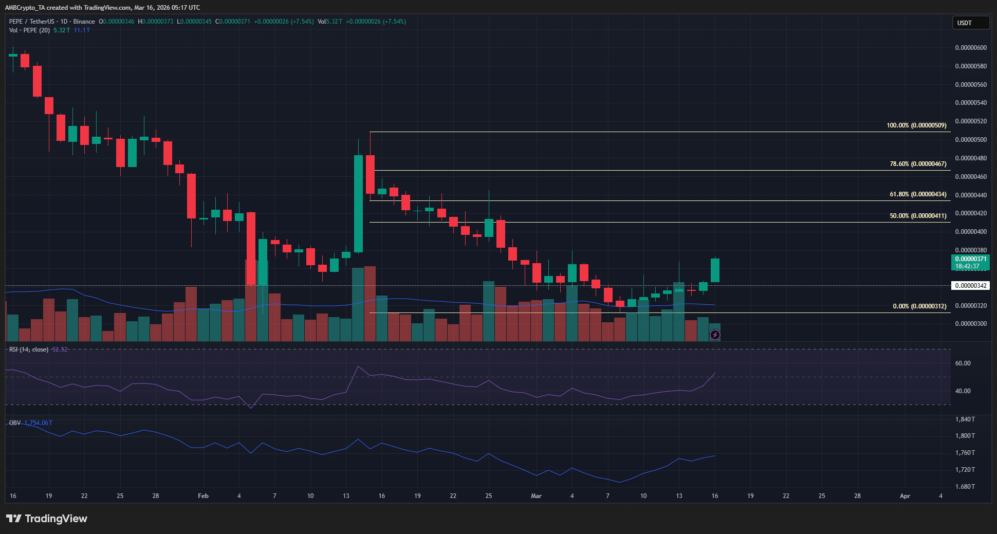This screenshot has height=534, width=997.
Task: Click the Mar marker on the time axis
Action: click(536, 496)
